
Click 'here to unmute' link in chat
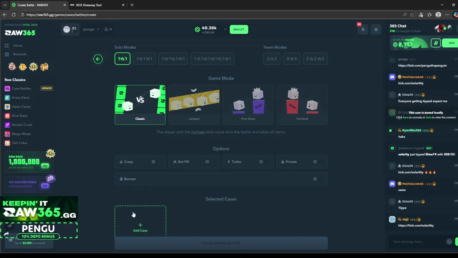405,117
